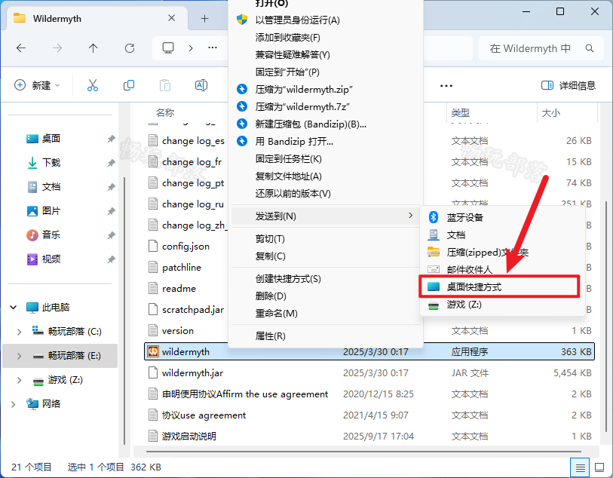Open Desktop (桌面) in quick access
613x478 pixels.
click(51, 139)
